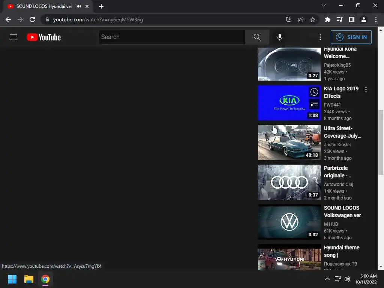
Task: Open the Windows Start menu
Action: (x=12, y=279)
